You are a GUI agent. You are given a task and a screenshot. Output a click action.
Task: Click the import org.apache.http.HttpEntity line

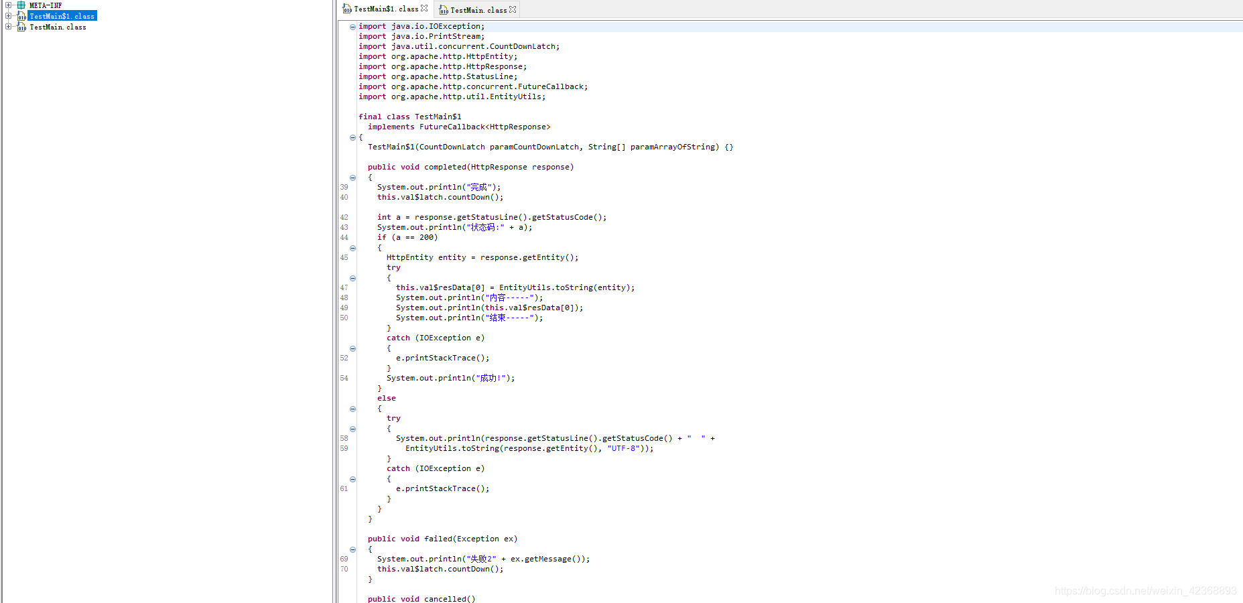[x=438, y=56]
